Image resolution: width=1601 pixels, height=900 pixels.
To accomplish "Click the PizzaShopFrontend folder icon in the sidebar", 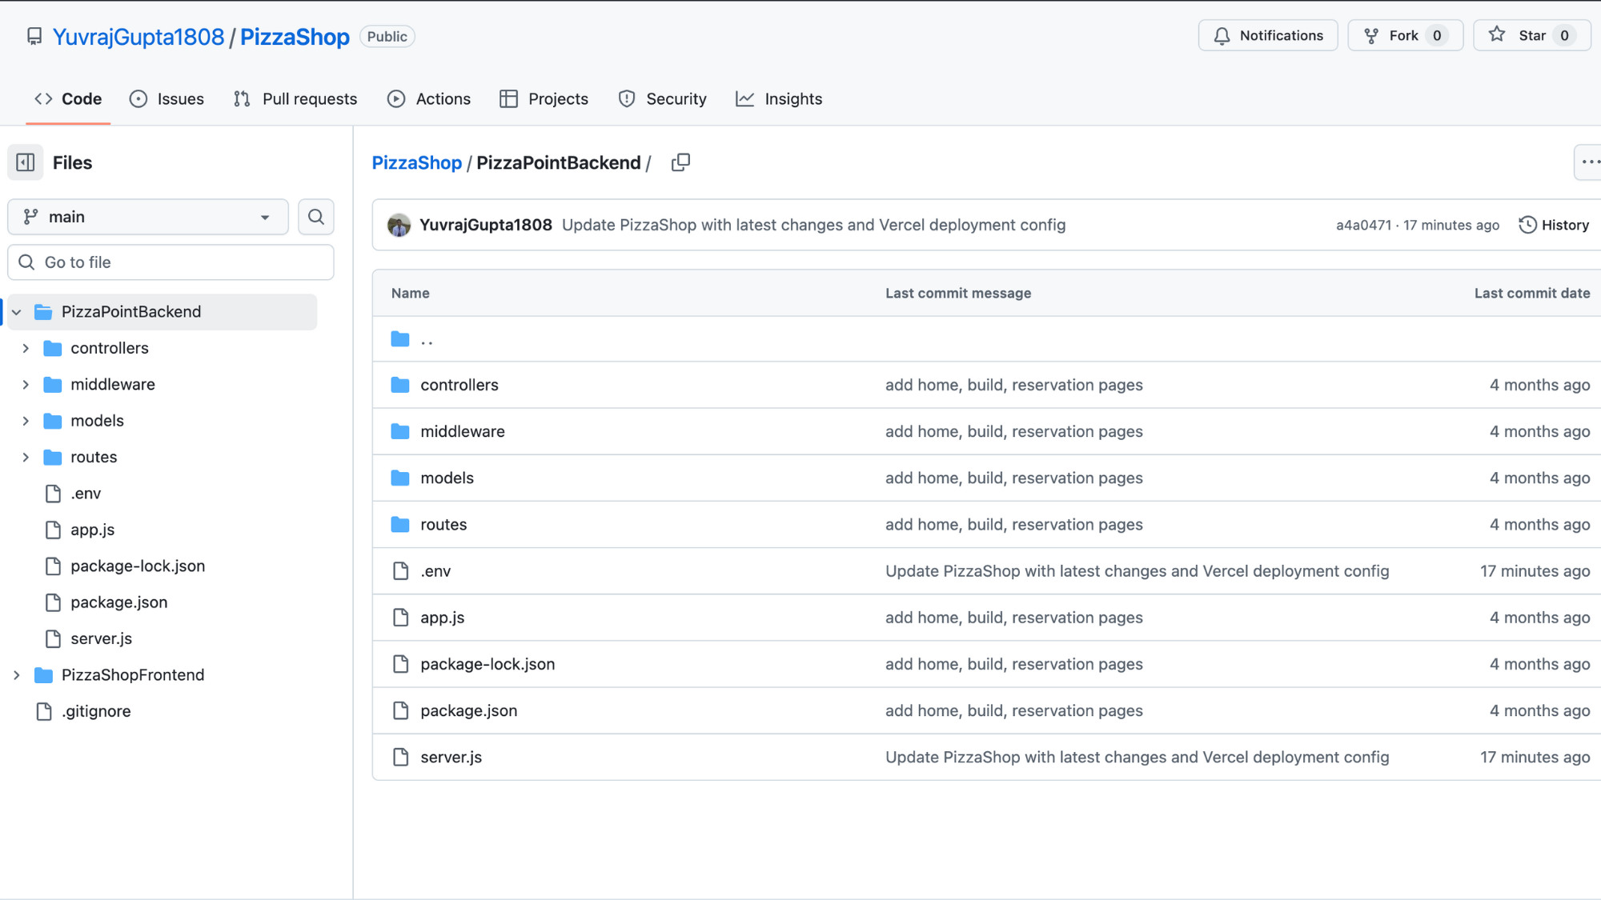I will pyautogui.click(x=43, y=675).
